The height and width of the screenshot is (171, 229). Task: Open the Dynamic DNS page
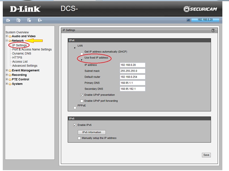(22, 54)
